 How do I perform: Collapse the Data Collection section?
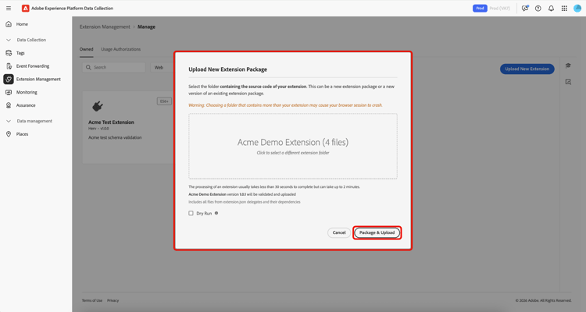[9, 40]
